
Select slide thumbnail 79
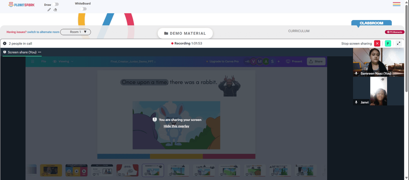(x=281, y=170)
